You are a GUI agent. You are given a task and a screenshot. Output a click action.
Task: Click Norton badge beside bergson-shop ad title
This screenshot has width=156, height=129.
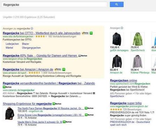pos(83,56)
